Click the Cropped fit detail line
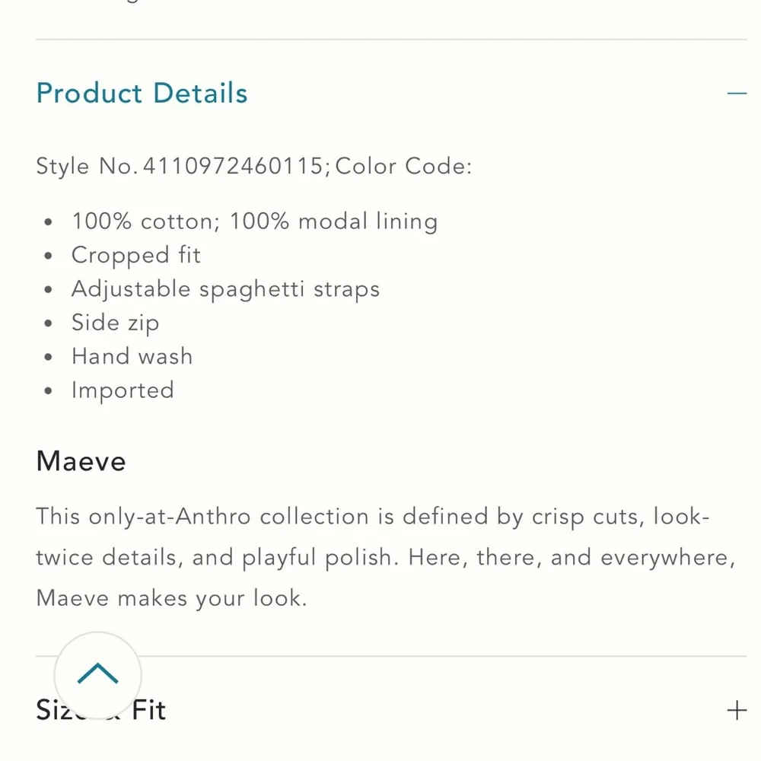This screenshot has height=761, width=761. point(136,255)
